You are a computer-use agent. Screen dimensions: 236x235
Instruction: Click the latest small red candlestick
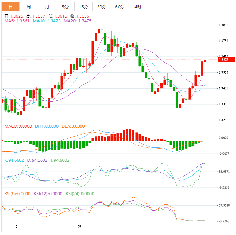[x=205, y=61]
